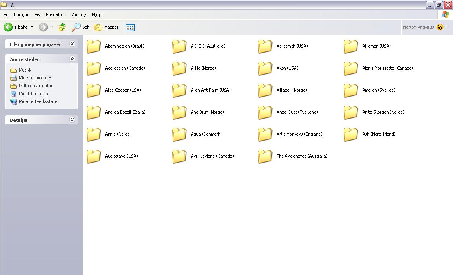Open Delte dokumenter link
453x275 pixels.
tap(35, 86)
